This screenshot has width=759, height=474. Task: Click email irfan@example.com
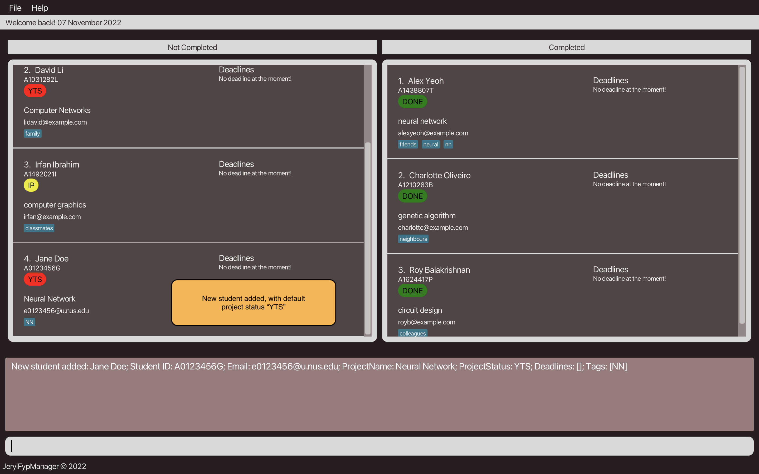pos(52,217)
